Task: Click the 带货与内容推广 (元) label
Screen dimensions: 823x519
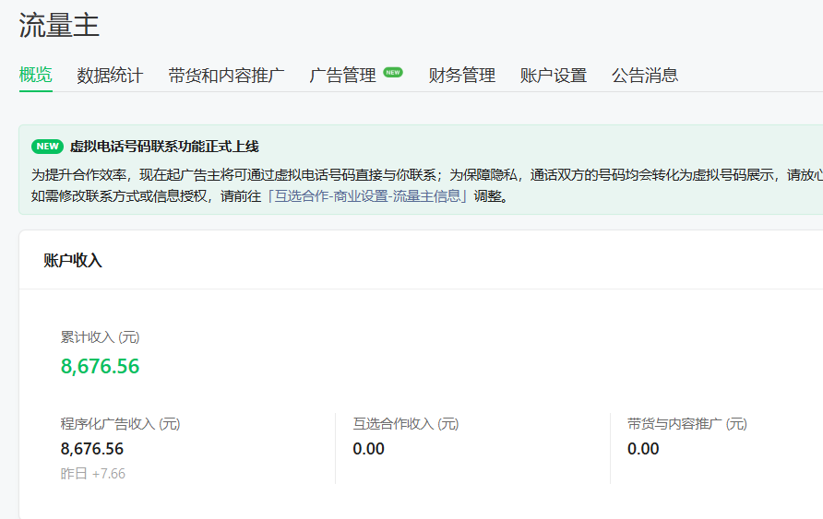Action: click(x=687, y=423)
